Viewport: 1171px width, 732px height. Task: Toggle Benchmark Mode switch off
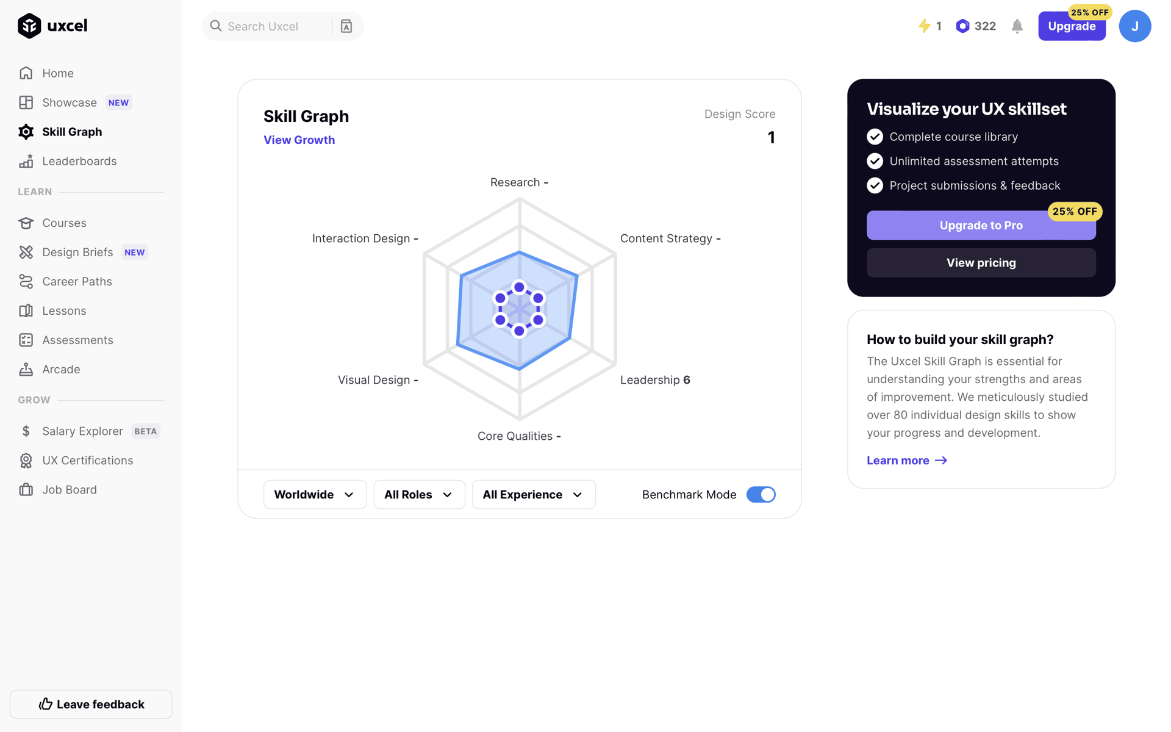click(761, 494)
